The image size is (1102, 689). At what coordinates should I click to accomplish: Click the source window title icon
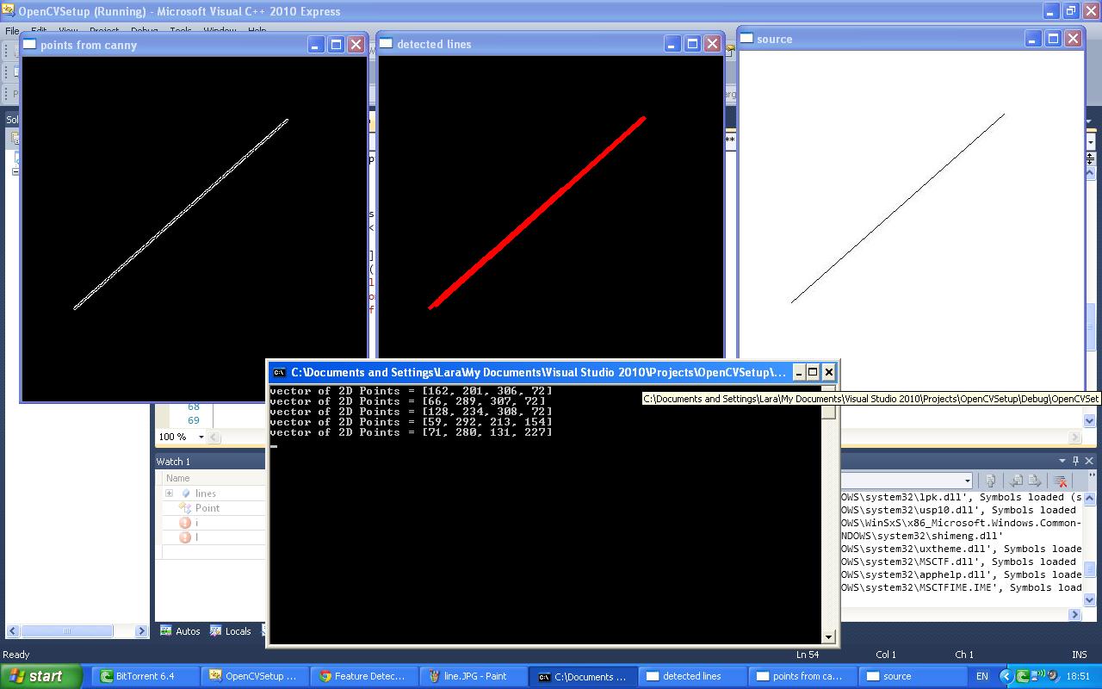[746, 39]
